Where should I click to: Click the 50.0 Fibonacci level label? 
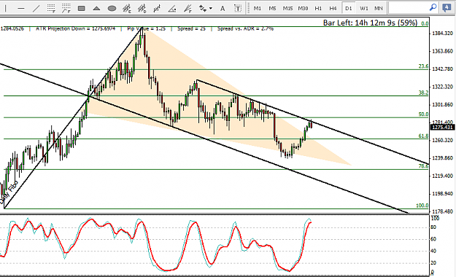pyautogui.click(x=423, y=114)
